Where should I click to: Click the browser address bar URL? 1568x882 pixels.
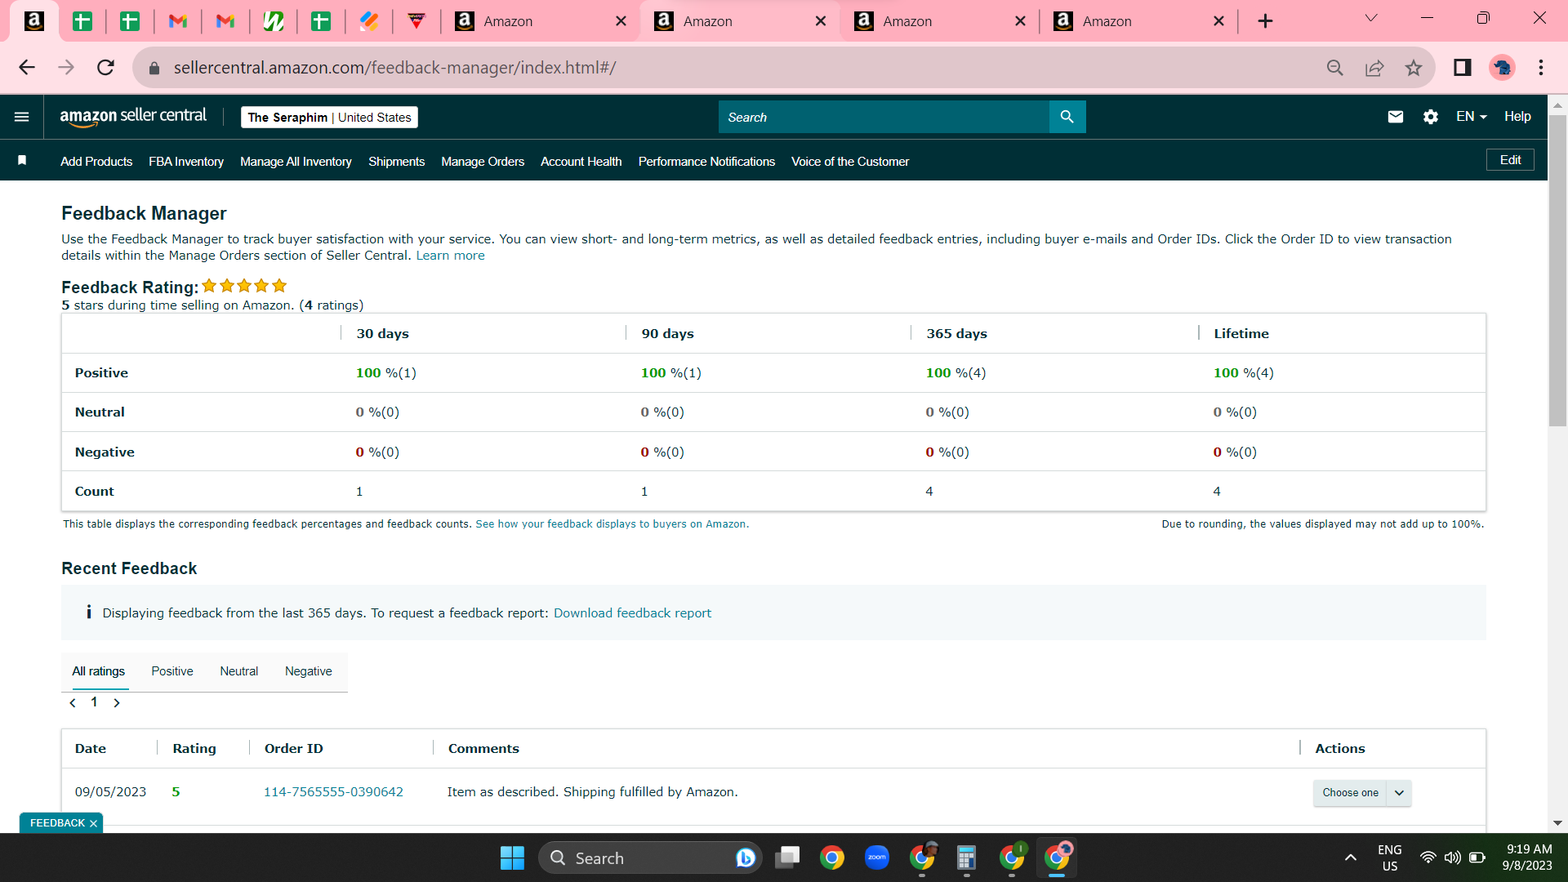[394, 68]
